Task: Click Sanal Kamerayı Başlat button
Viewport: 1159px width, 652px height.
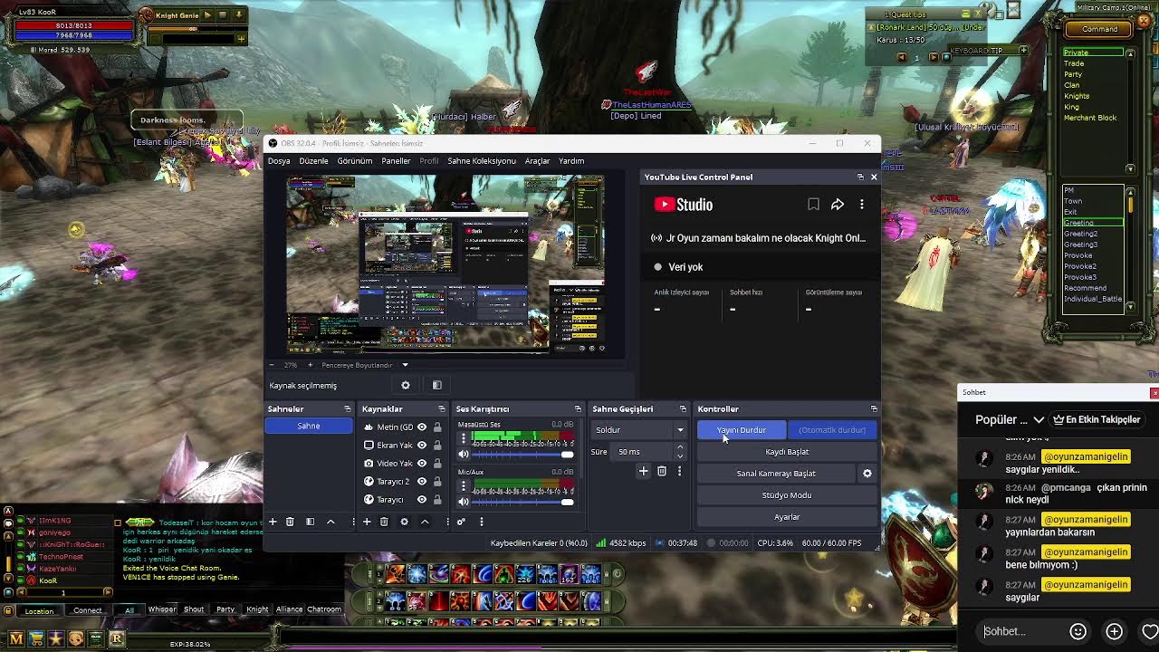Action: click(x=776, y=474)
